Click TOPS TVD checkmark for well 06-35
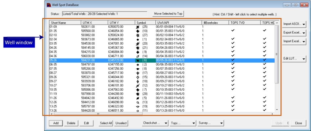The width and height of the screenshot is (311, 131). coord(233,64)
